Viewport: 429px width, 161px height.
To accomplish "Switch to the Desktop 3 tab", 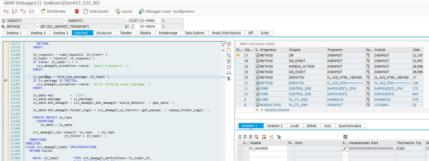I will 61,33.
